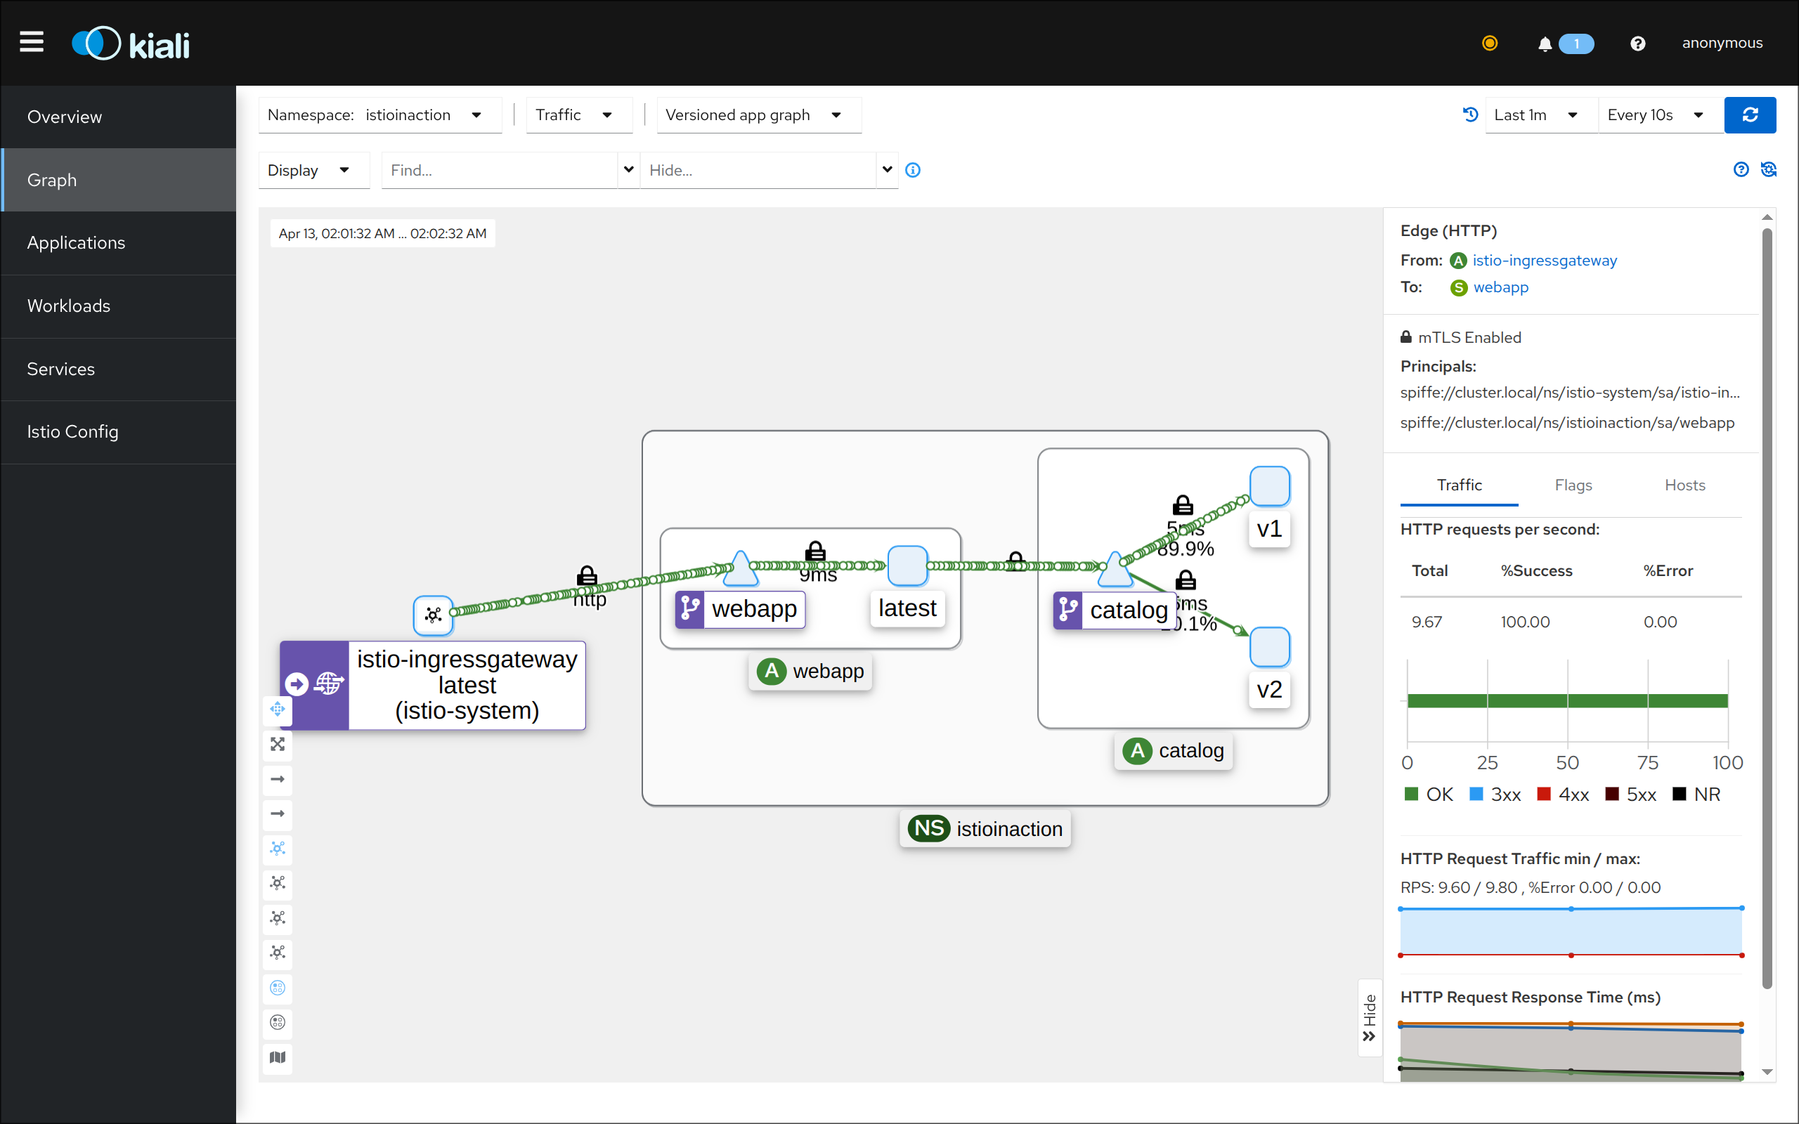The height and width of the screenshot is (1124, 1799).
Task: Open Istio Config in the sidebar
Action: (118, 431)
